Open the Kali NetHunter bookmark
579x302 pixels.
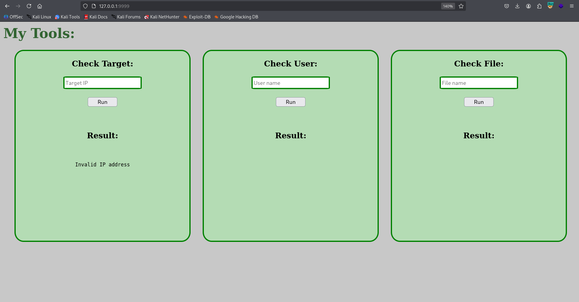[x=162, y=17]
